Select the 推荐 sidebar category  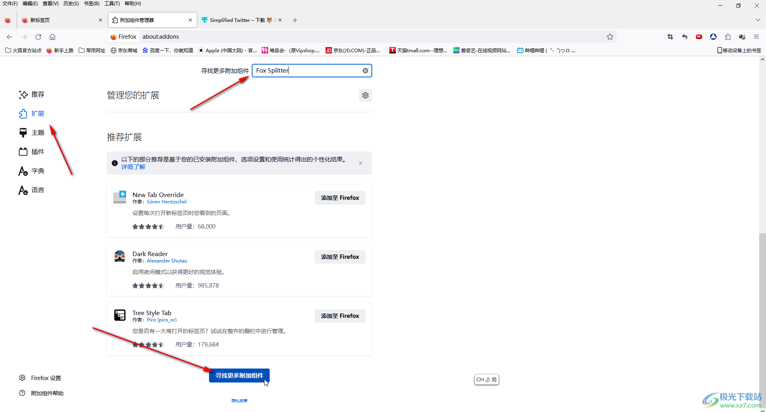tap(32, 95)
